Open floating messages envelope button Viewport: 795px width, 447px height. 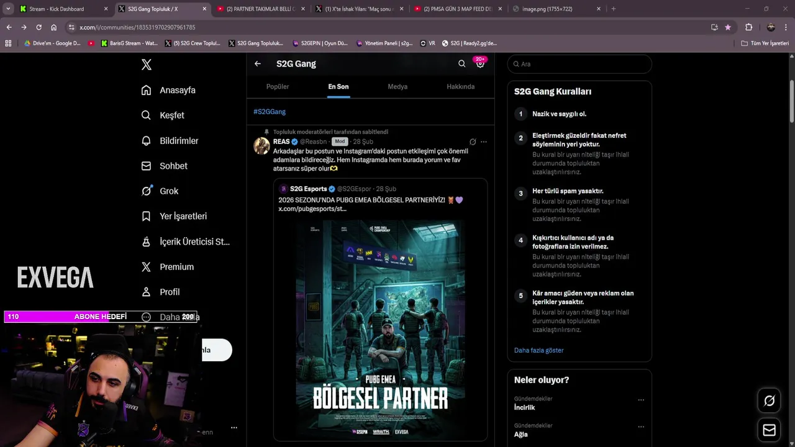tap(769, 430)
